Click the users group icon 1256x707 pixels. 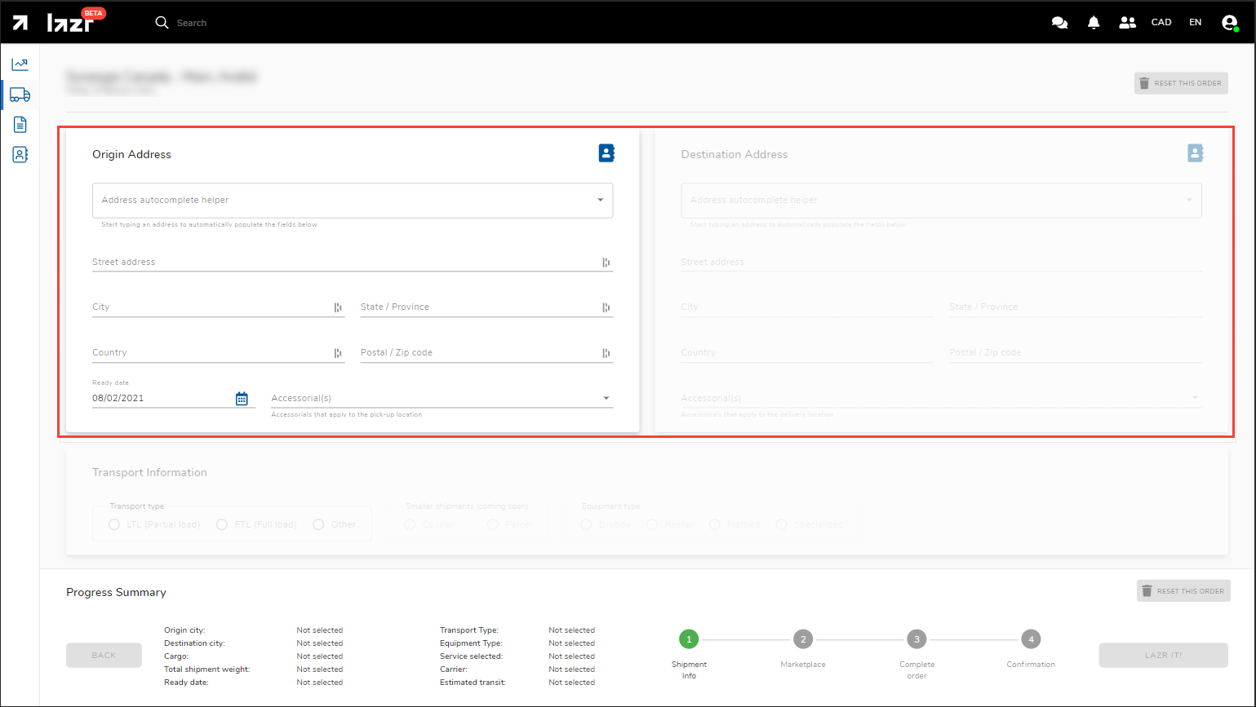[x=1127, y=23]
